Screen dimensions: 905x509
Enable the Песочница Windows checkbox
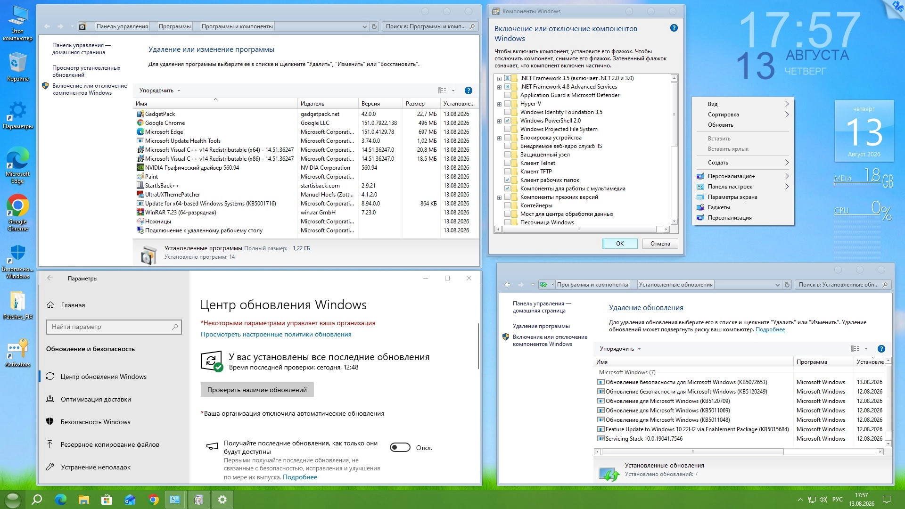pyautogui.click(x=508, y=222)
